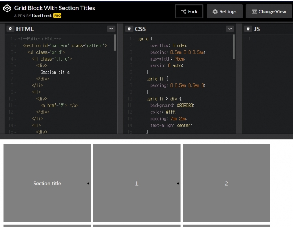Viewport: 293px width, 227px height.
Task: Click the '.grid li > div {' selector line
Action: [164, 99]
